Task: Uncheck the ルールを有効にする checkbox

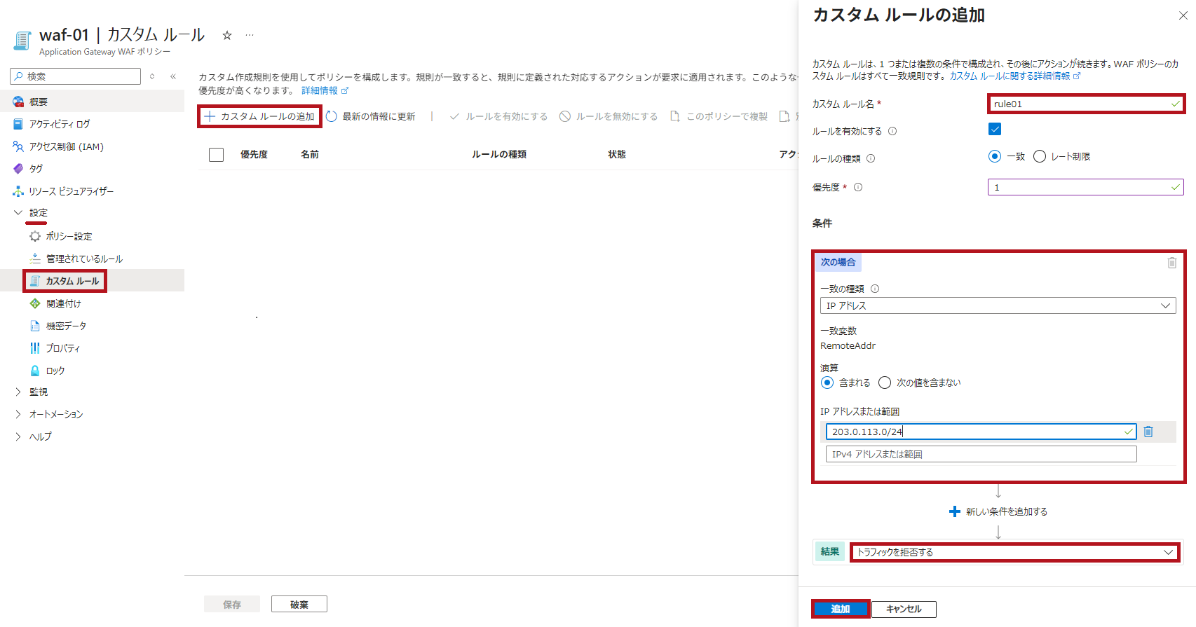Action: tap(994, 129)
